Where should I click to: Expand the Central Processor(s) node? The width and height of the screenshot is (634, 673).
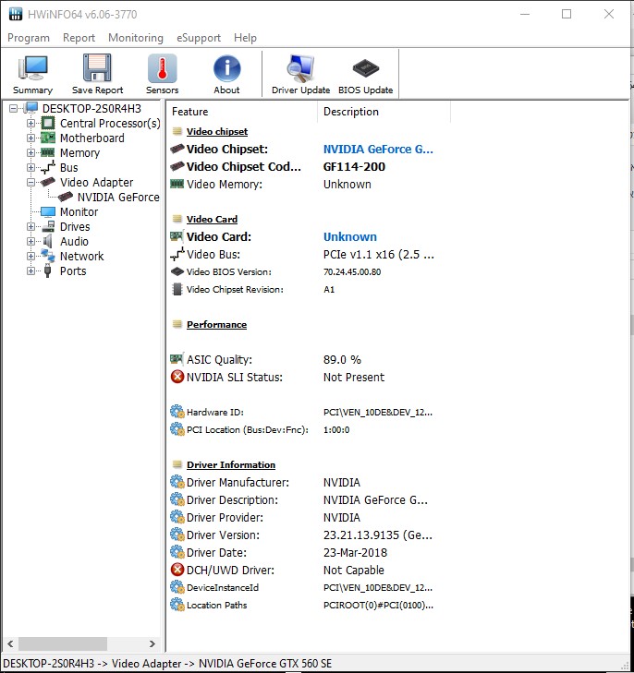30,123
